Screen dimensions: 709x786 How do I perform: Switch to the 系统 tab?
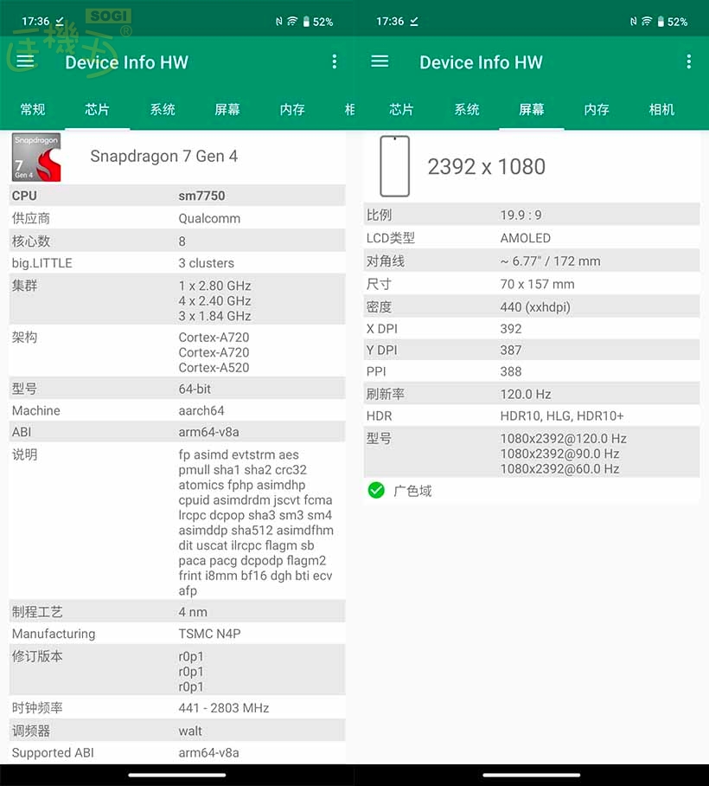tap(163, 110)
